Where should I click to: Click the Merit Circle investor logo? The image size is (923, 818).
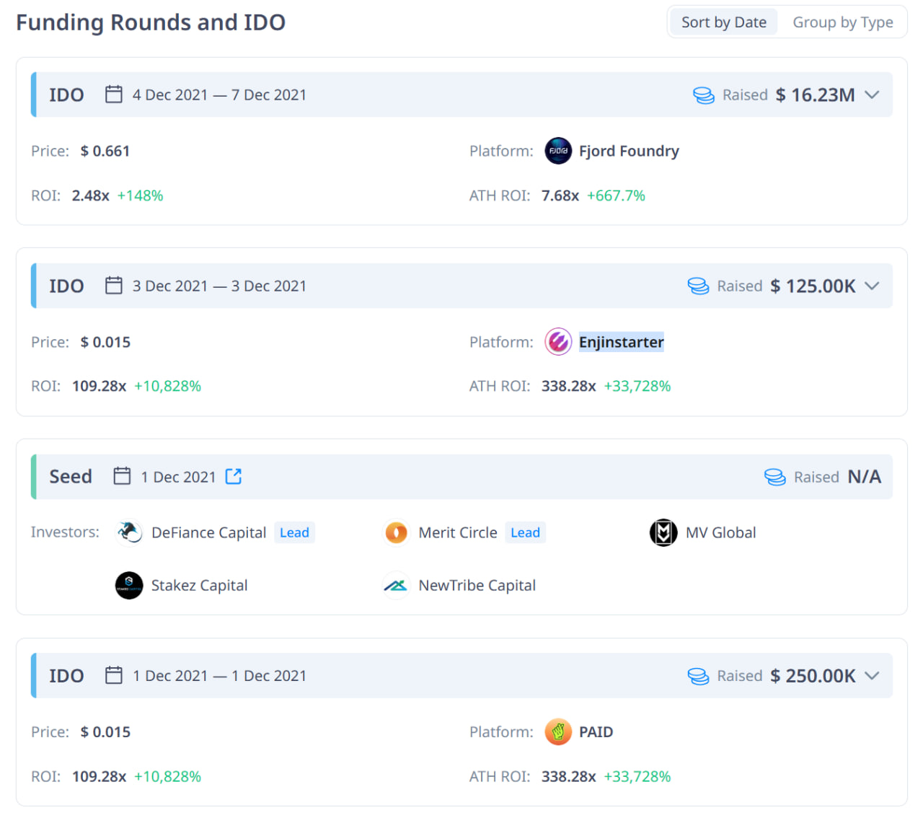(397, 533)
